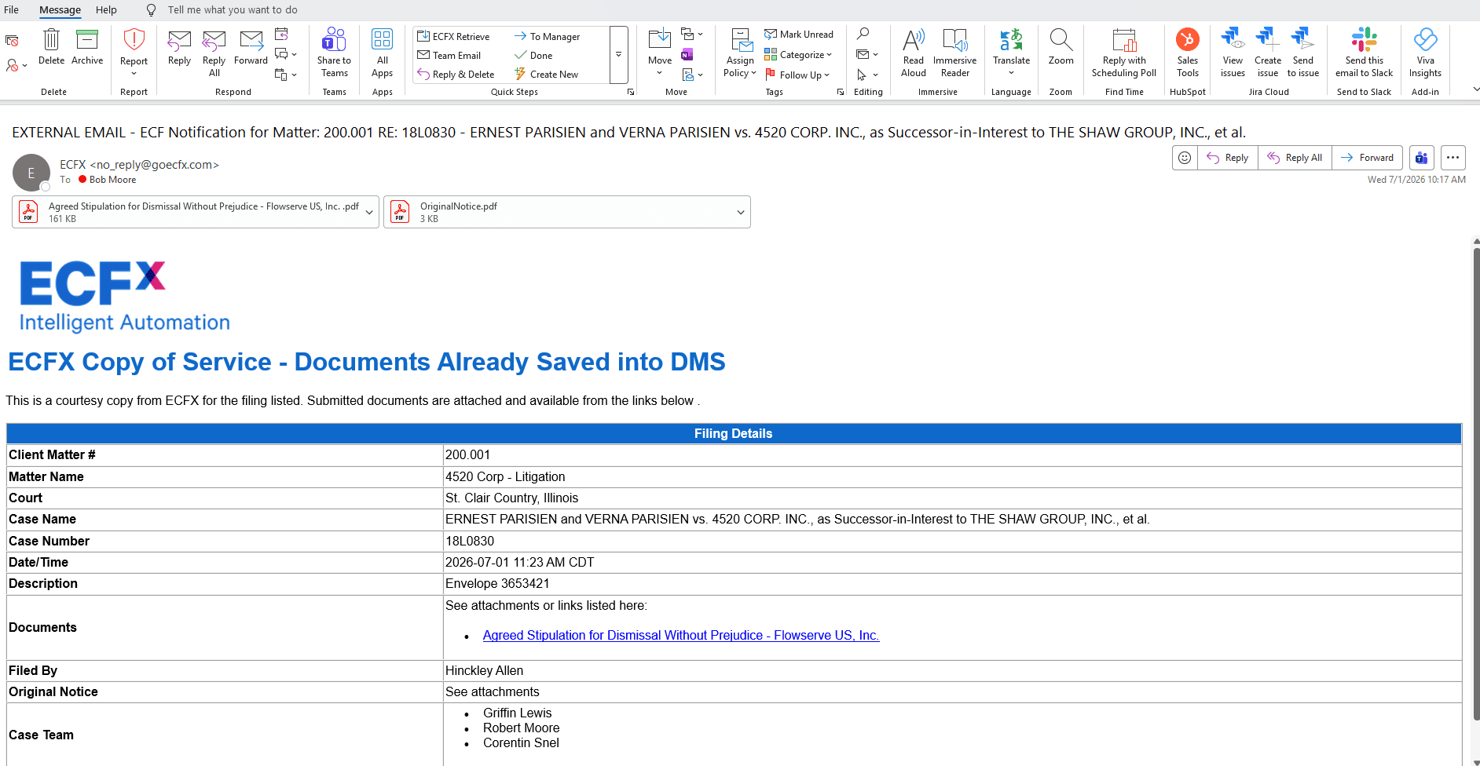1480x766 pixels.
Task: Add an emoji reaction to the message
Action: tap(1185, 158)
